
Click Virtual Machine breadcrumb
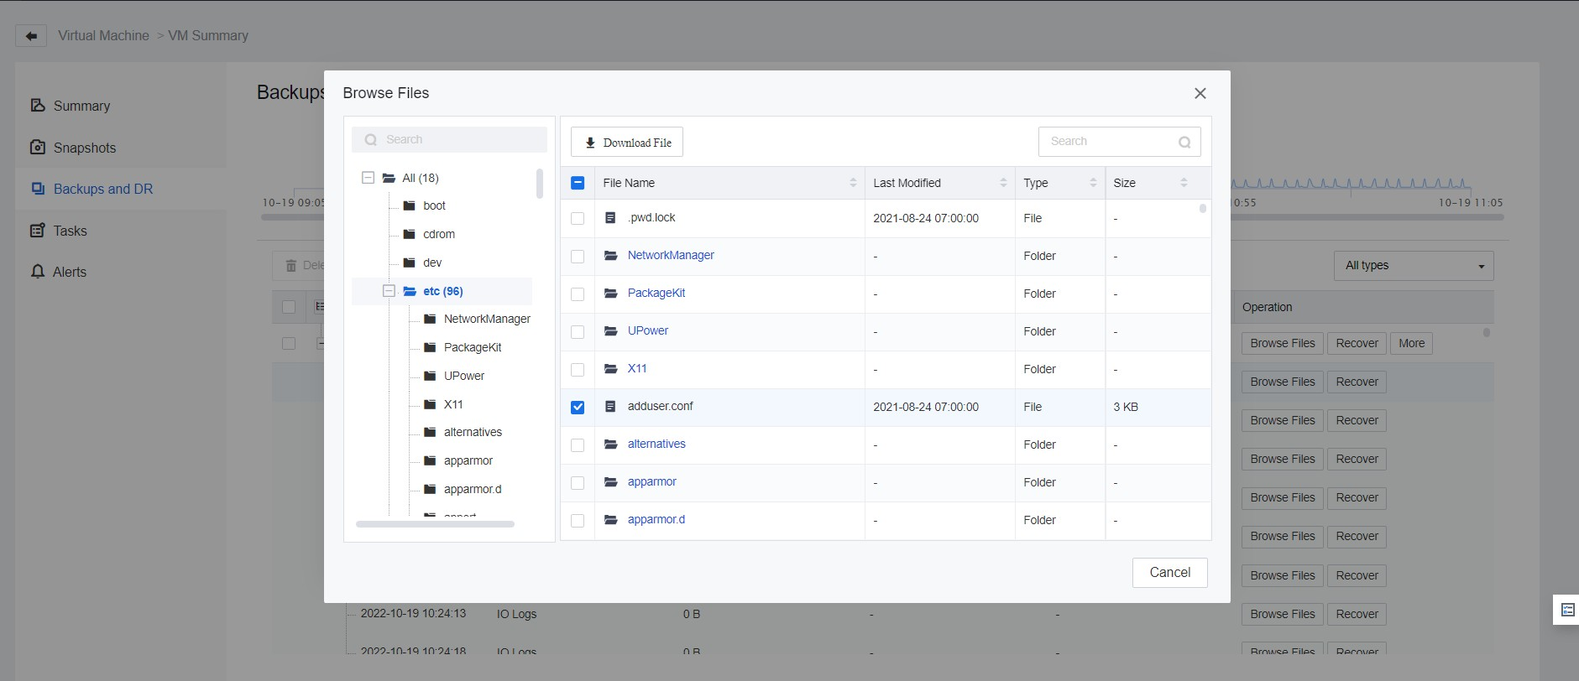pos(103,36)
